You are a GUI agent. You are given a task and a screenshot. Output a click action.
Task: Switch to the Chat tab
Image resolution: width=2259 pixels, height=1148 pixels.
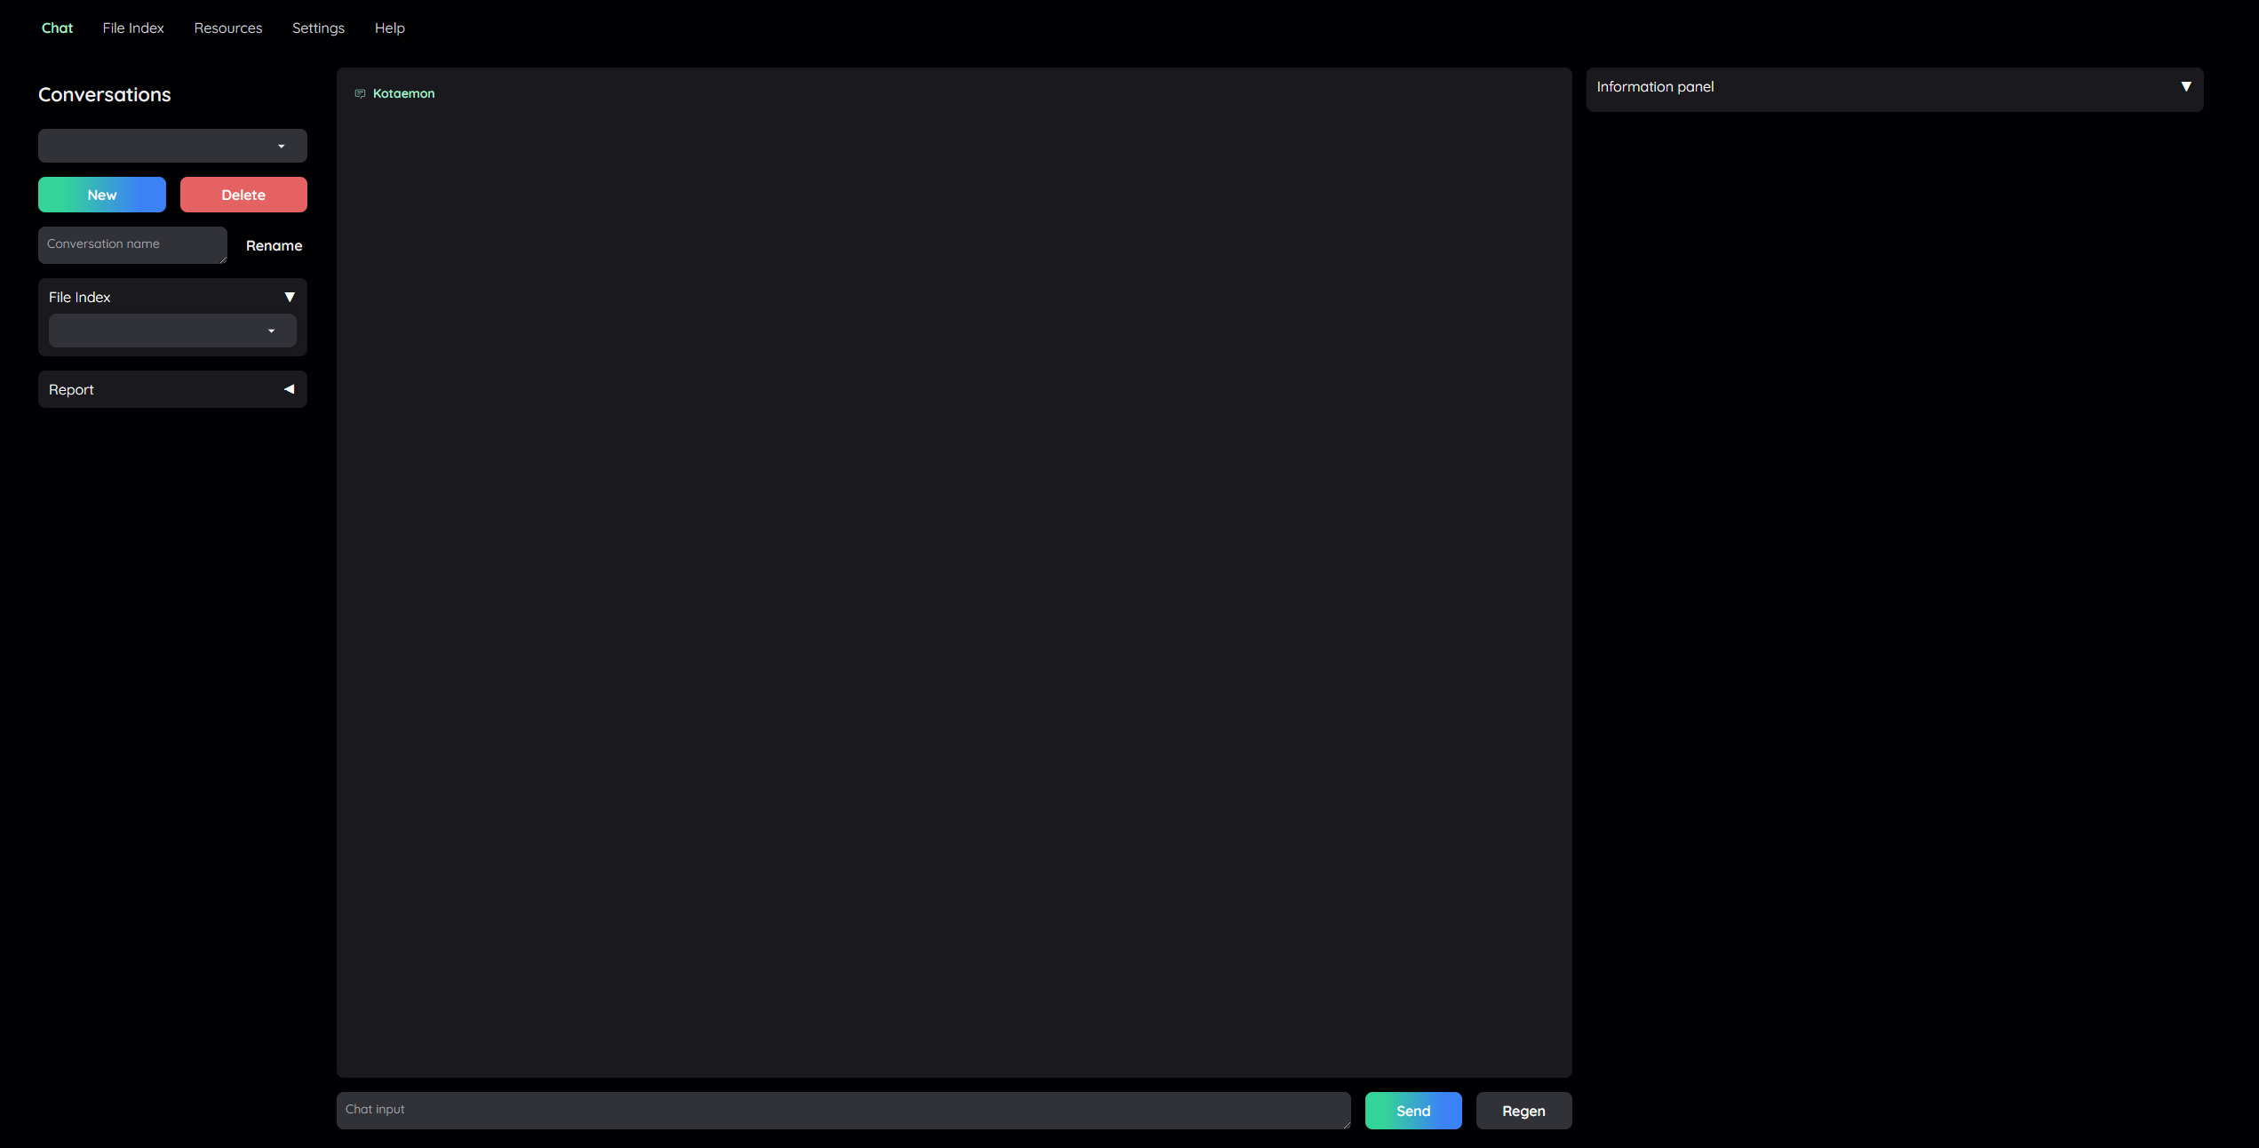tap(57, 28)
